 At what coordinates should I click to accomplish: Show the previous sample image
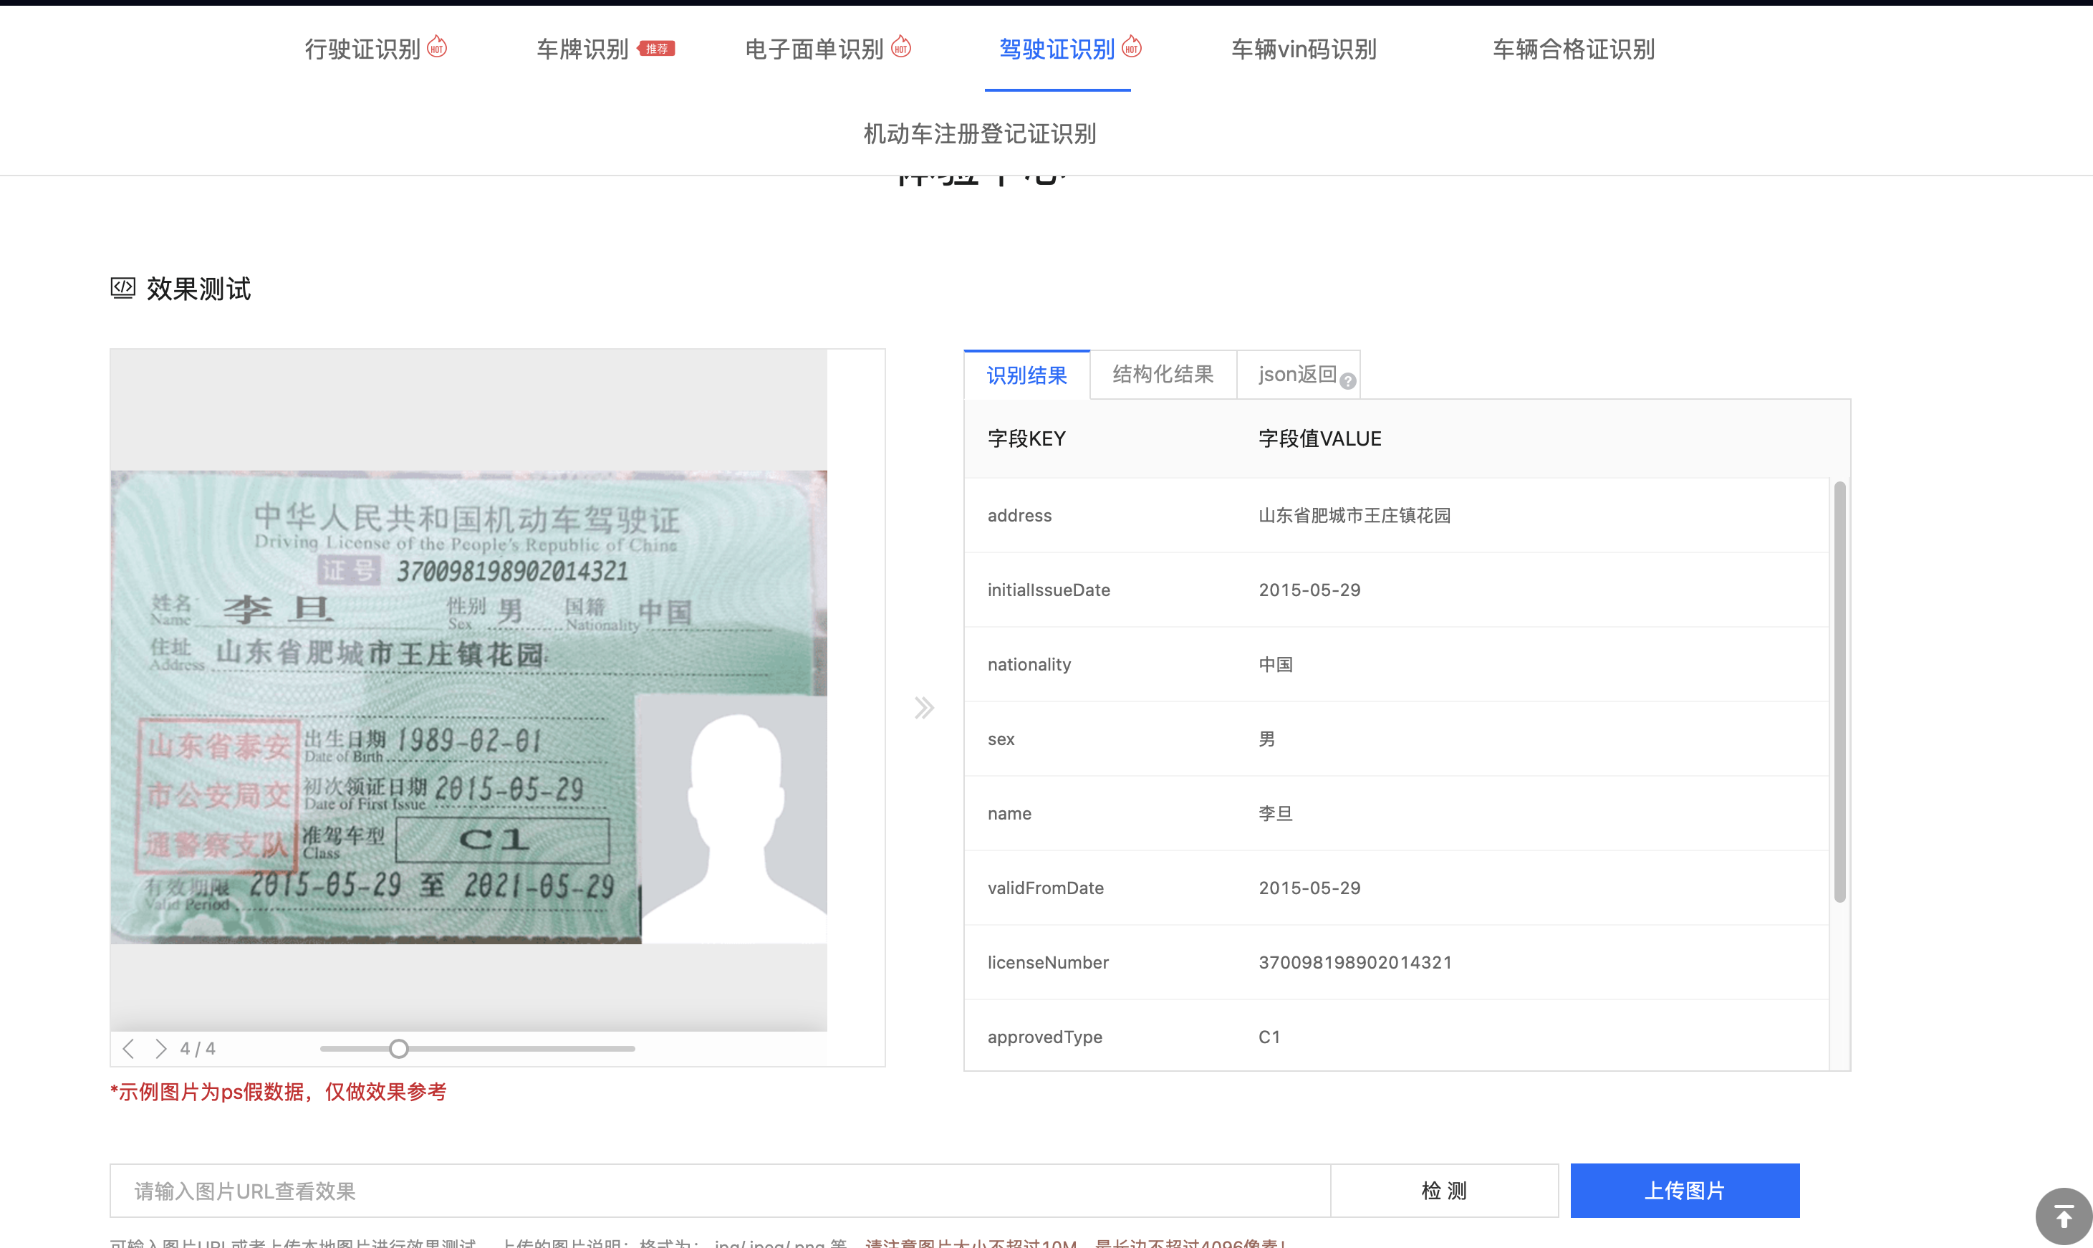(129, 1049)
